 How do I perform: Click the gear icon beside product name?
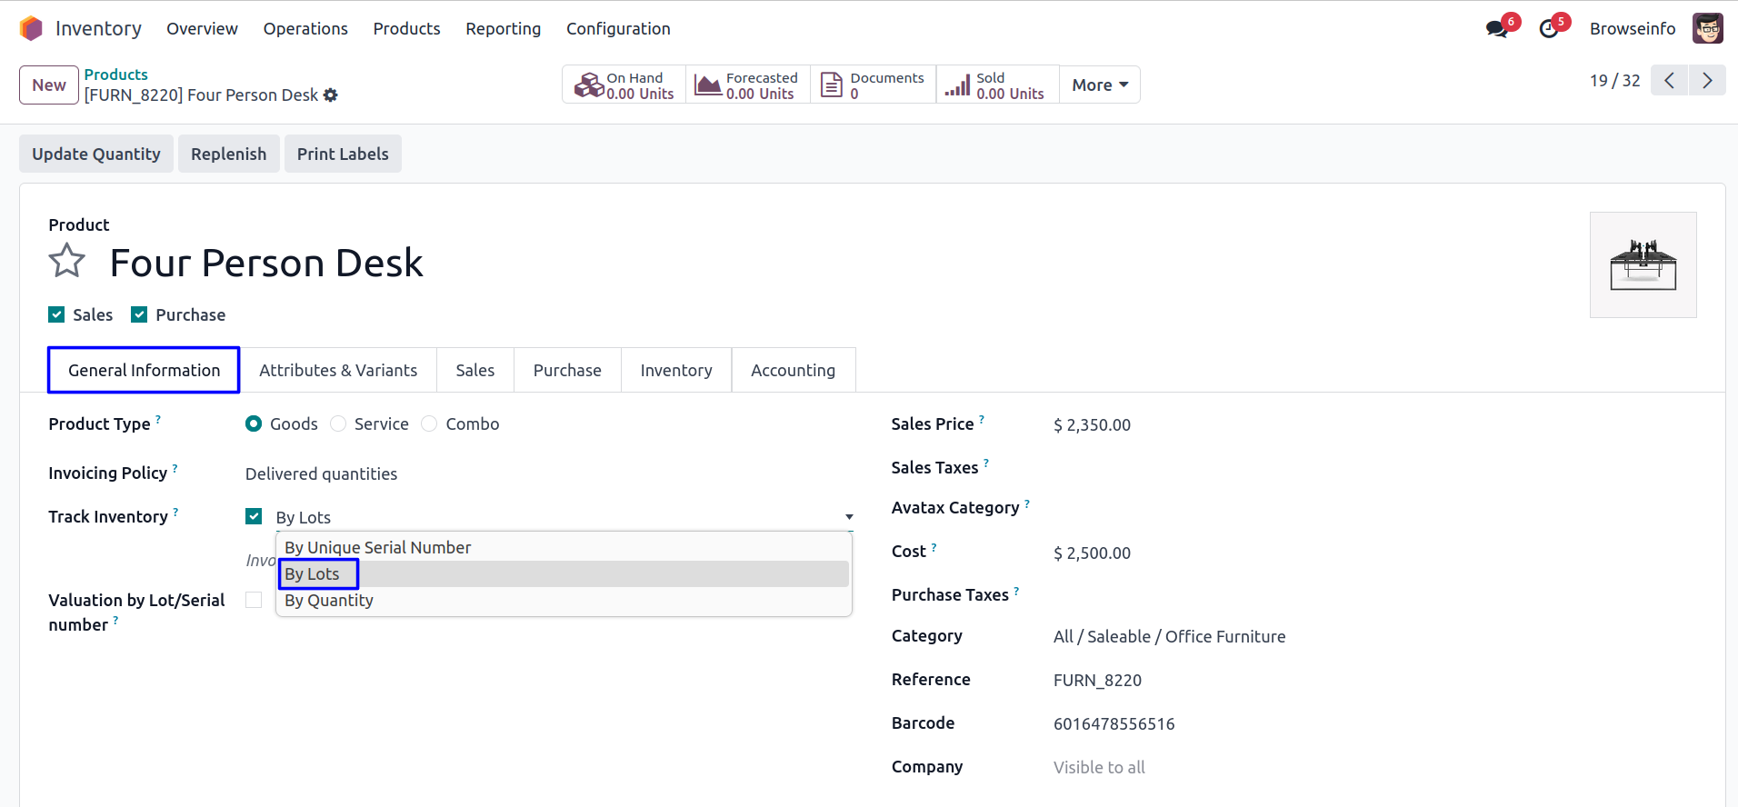coord(331,95)
